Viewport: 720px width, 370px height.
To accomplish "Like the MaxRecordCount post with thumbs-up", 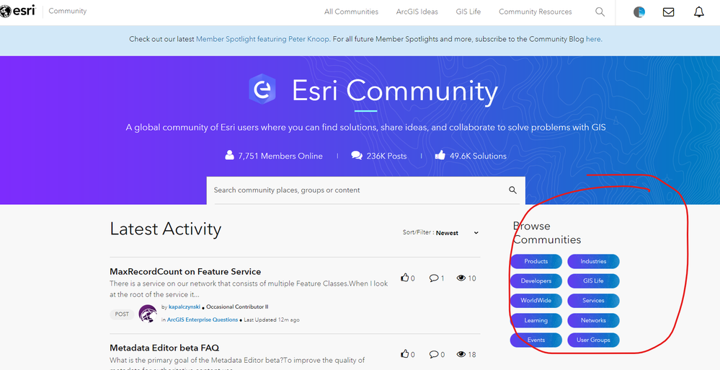I will point(404,278).
